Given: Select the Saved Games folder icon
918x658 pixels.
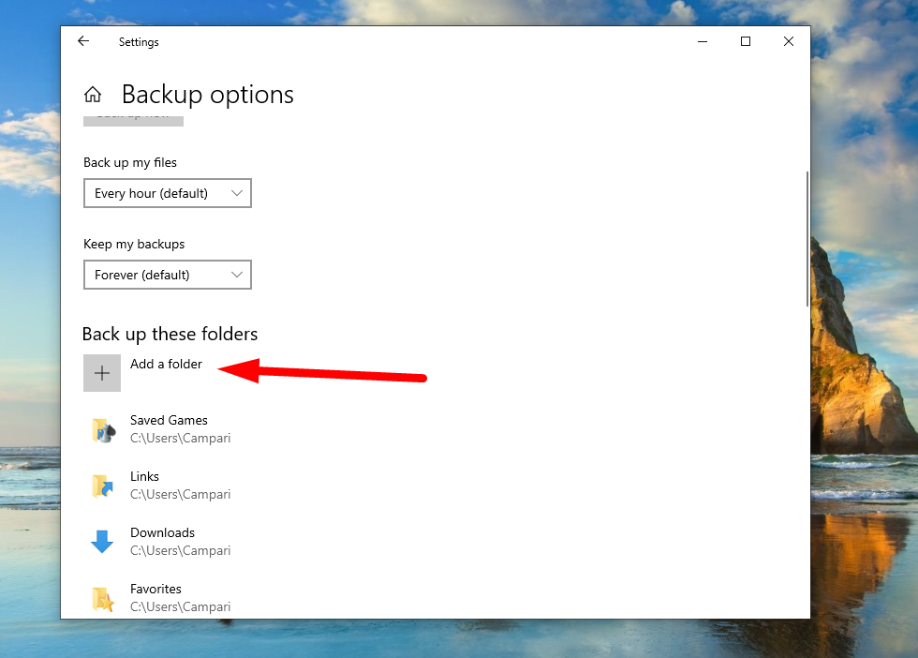Looking at the screenshot, I should [102, 429].
